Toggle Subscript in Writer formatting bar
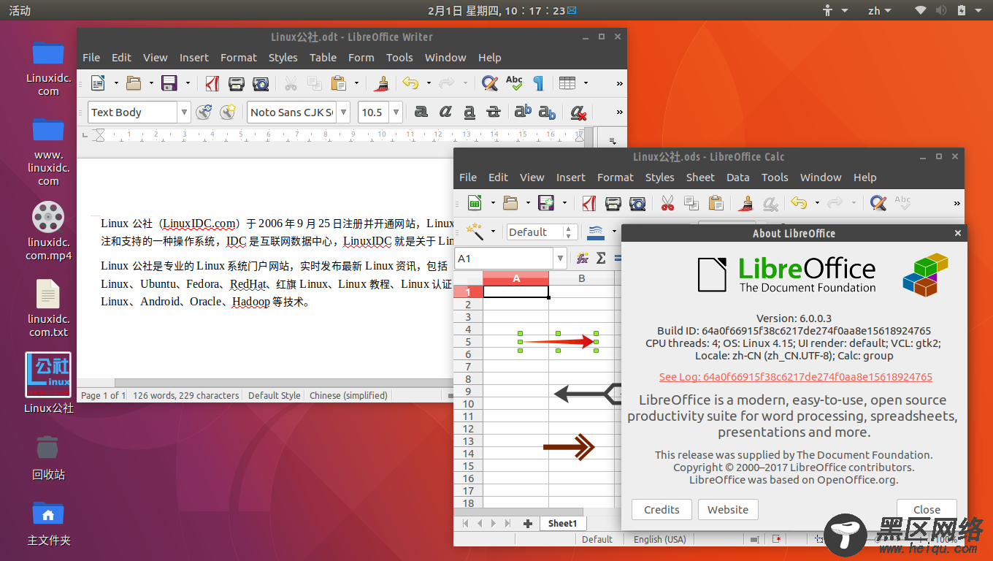The image size is (993, 561). [x=547, y=112]
